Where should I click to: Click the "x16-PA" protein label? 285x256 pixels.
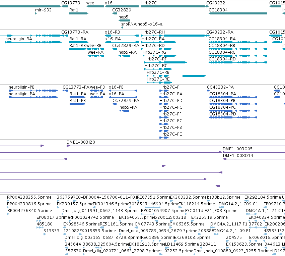tap(117, 94)
